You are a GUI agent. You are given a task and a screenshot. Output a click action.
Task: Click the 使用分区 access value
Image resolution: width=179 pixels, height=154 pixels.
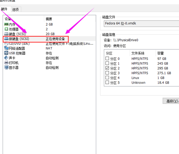(120, 46)
